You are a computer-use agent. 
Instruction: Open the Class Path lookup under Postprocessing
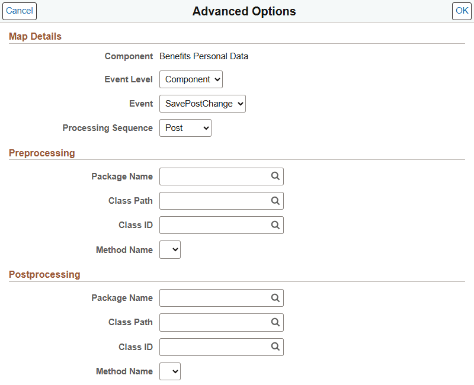click(275, 322)
